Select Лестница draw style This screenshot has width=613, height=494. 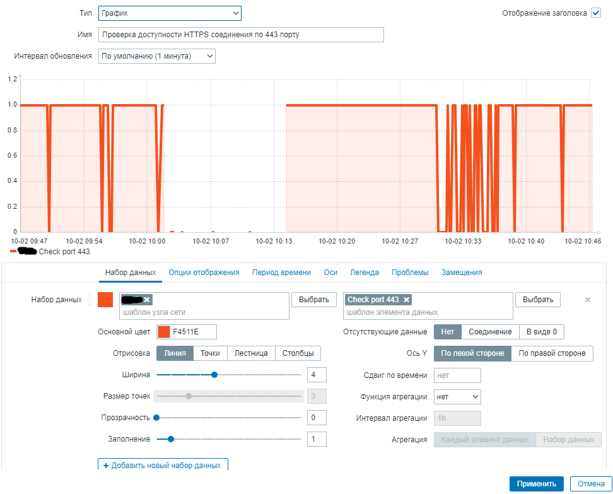coord(251,353)
